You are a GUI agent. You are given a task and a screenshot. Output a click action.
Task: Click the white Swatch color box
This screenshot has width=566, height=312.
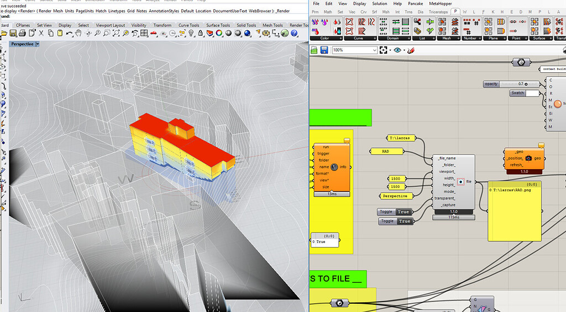(532, 93)
